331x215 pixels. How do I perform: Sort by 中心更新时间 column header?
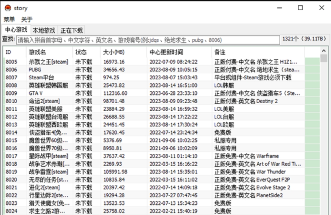[x=166, y=52]
